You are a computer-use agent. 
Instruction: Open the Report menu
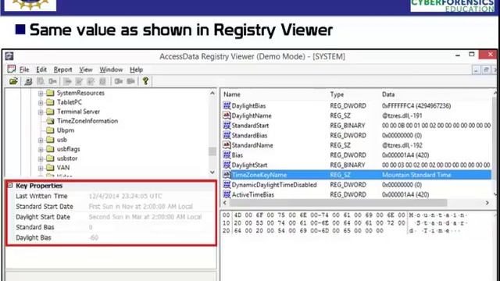coord(62,69)
